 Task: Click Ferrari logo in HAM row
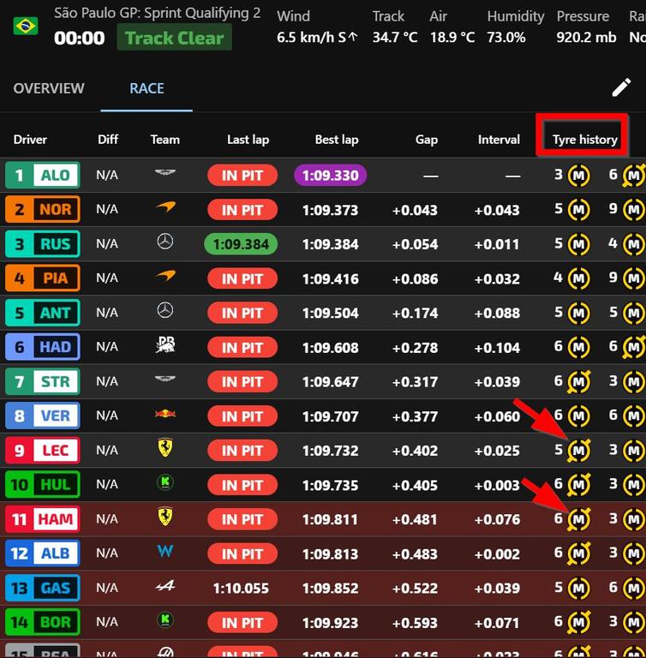[165, 516]
